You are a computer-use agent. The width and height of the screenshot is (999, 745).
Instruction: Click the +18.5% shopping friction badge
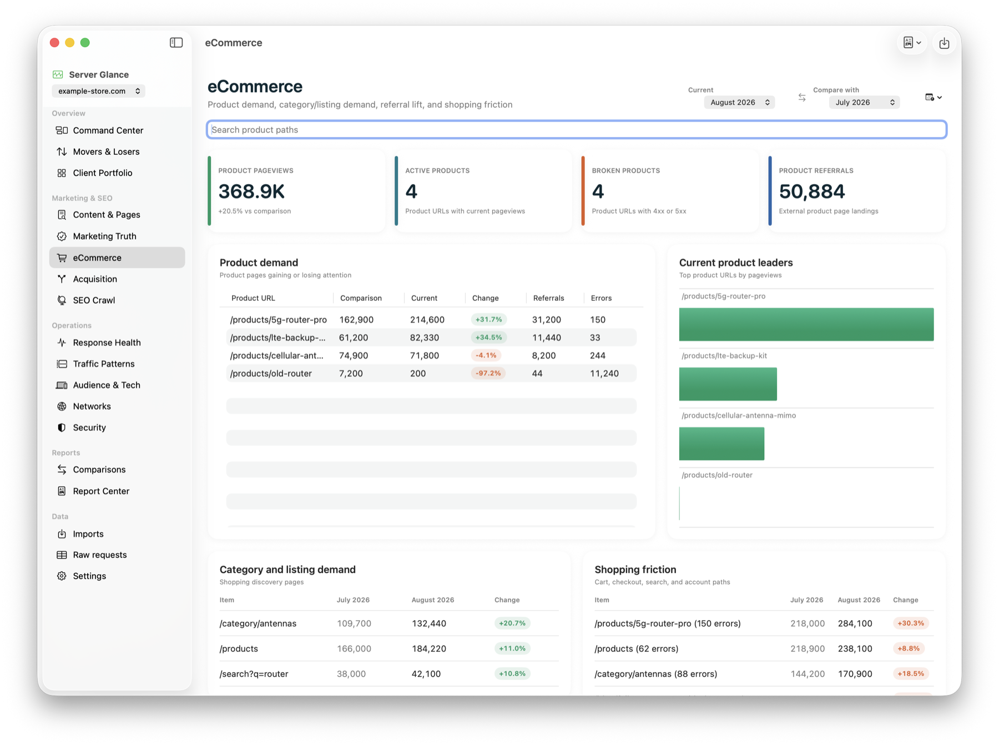pos(911,674)
